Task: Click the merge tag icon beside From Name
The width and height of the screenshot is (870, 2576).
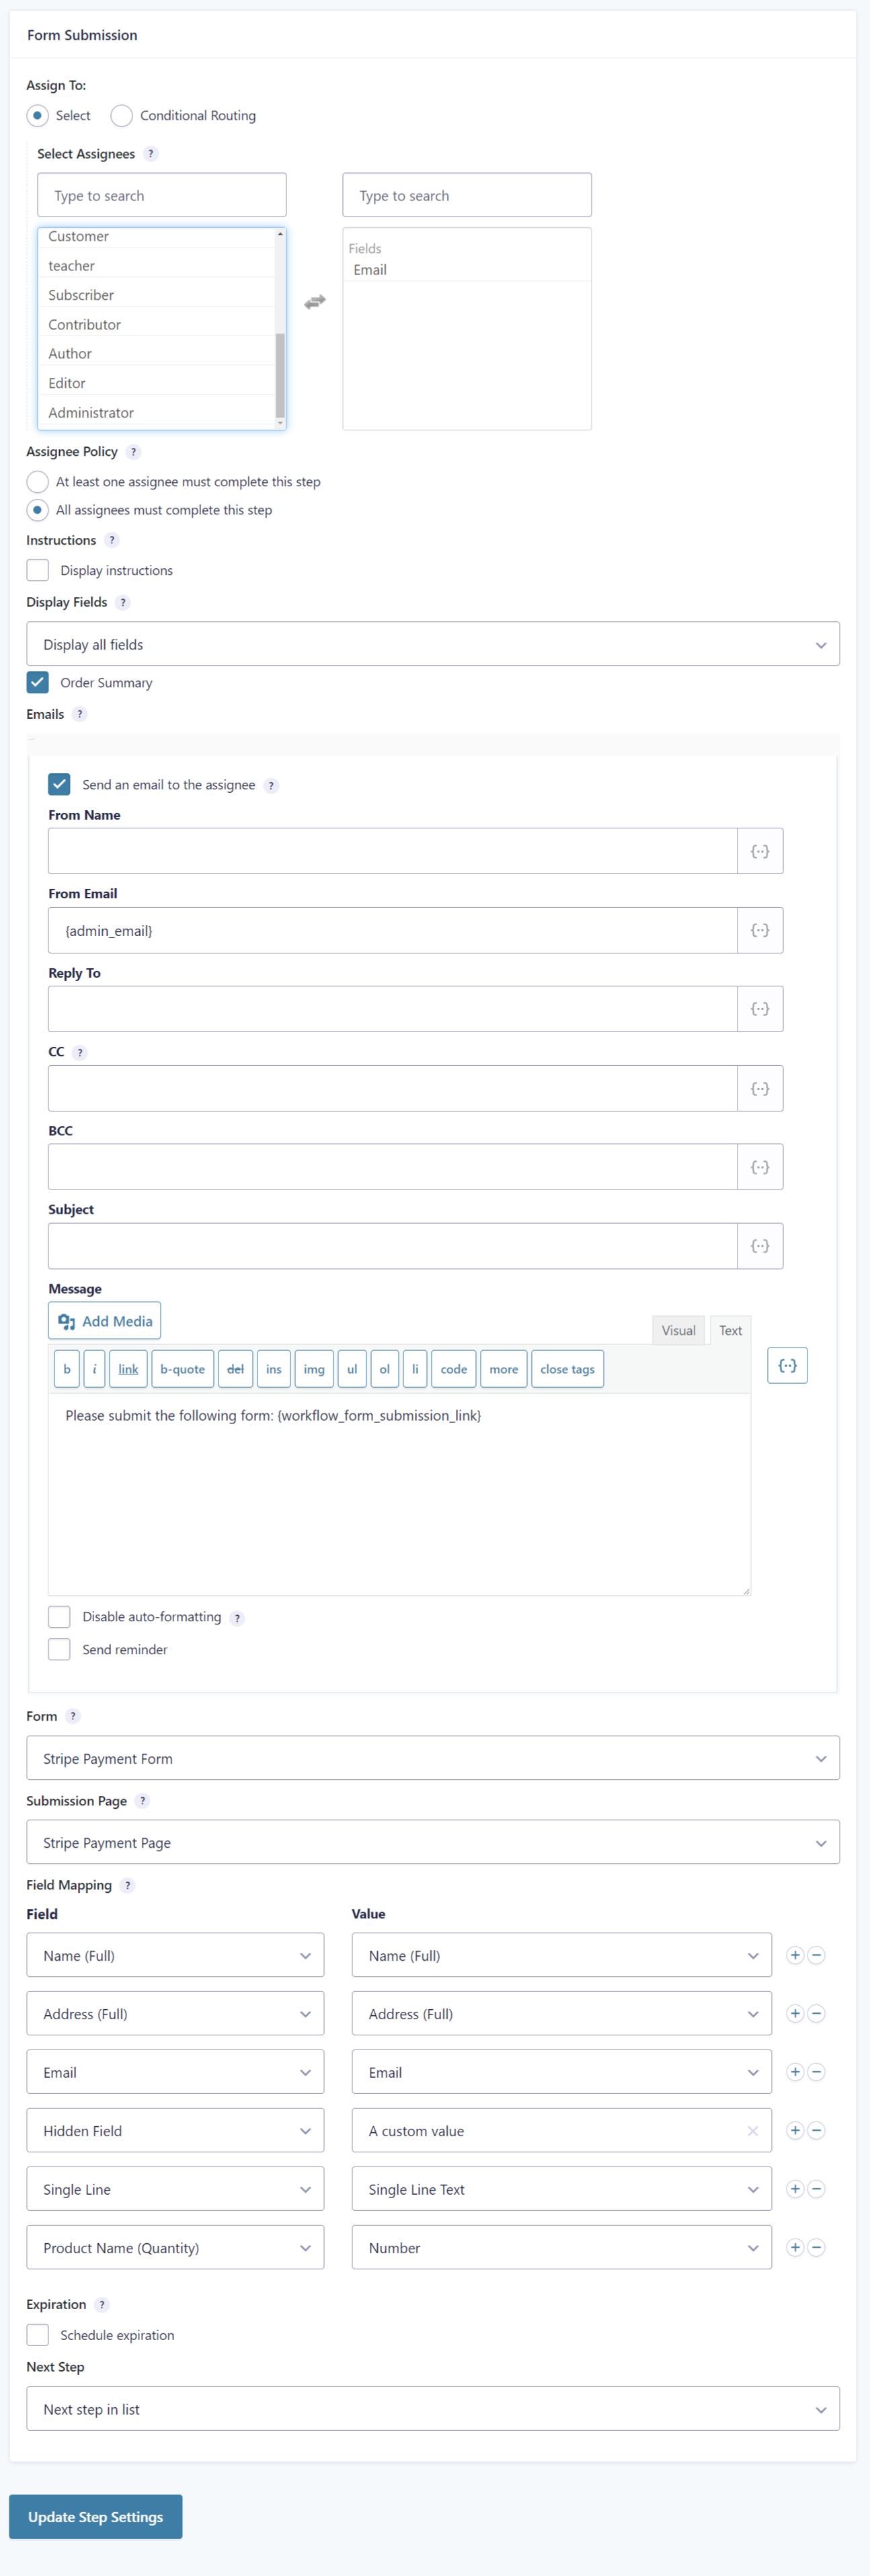Action: [x=760, y=851]
